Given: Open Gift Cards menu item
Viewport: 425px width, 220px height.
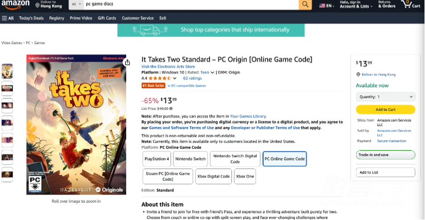Looking at the screenshot, I should (x=107, y=18).
